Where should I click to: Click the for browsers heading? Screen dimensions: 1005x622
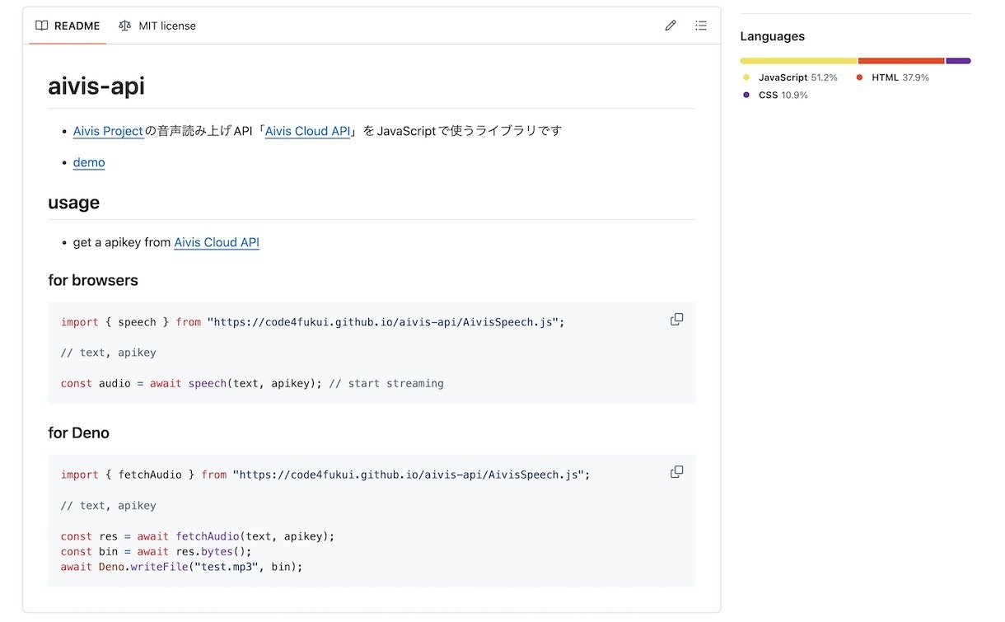93,281
